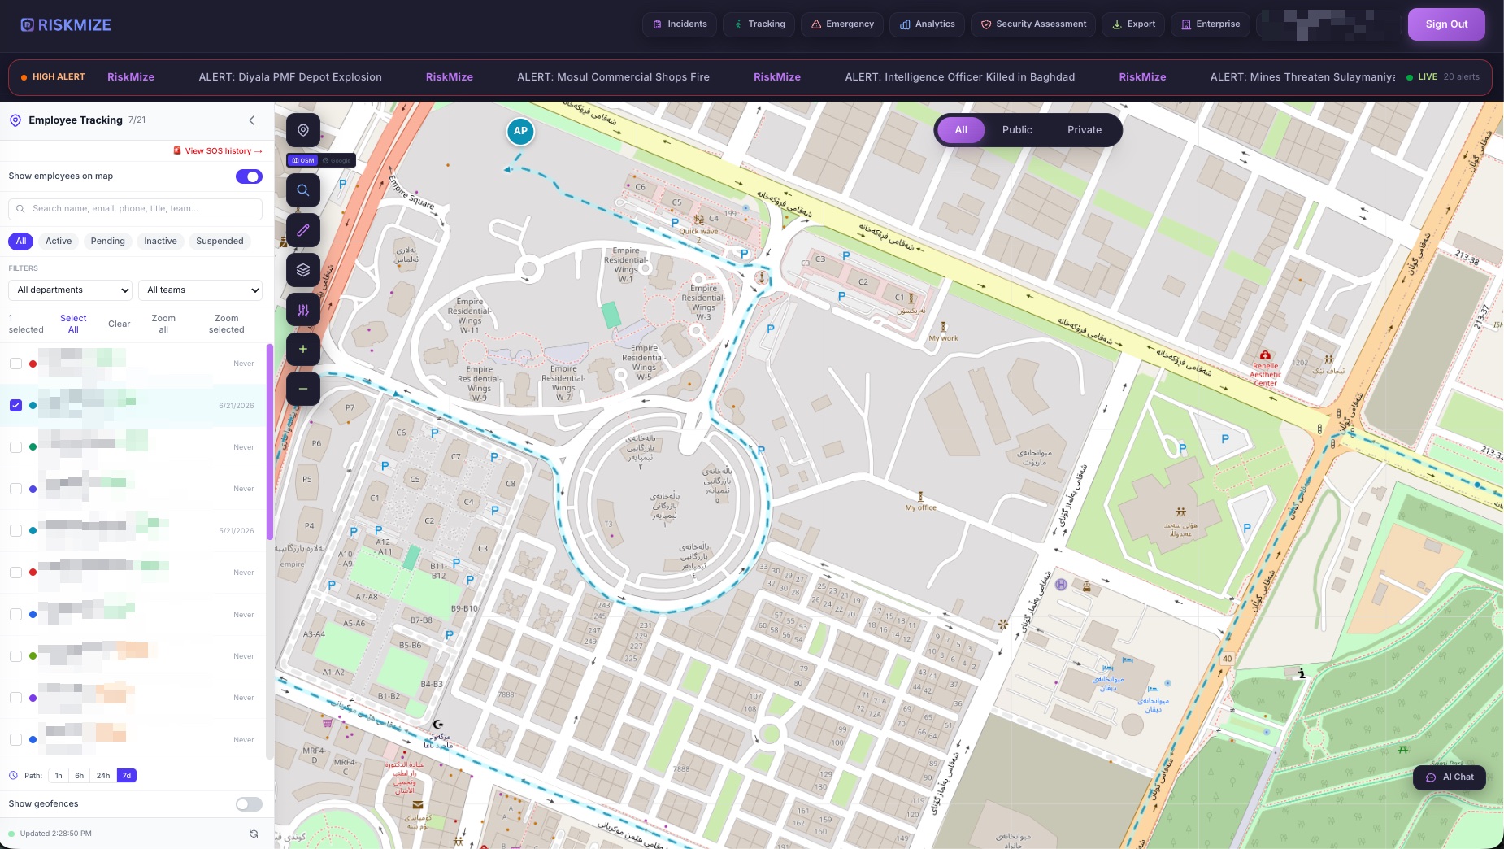Click the refresh icon beside the Updated time
Image resolution: width=1504 pixels, height=849 pixels.
[x=254, y=834]
